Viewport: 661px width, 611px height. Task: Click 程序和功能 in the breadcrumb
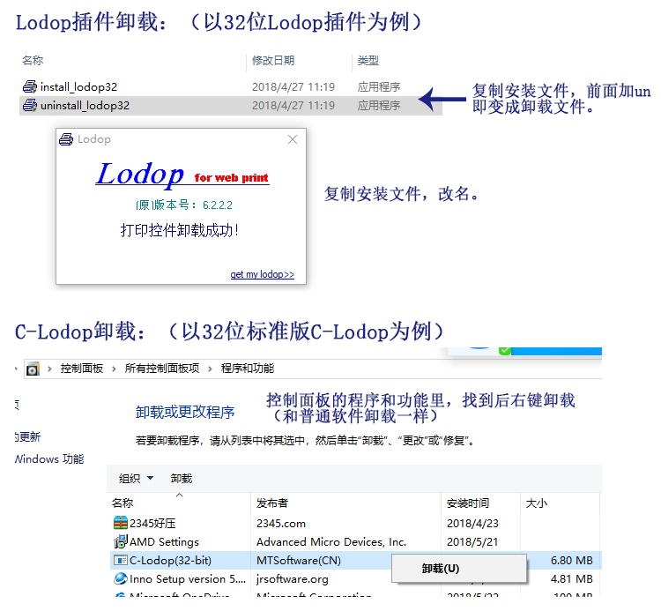248,369
